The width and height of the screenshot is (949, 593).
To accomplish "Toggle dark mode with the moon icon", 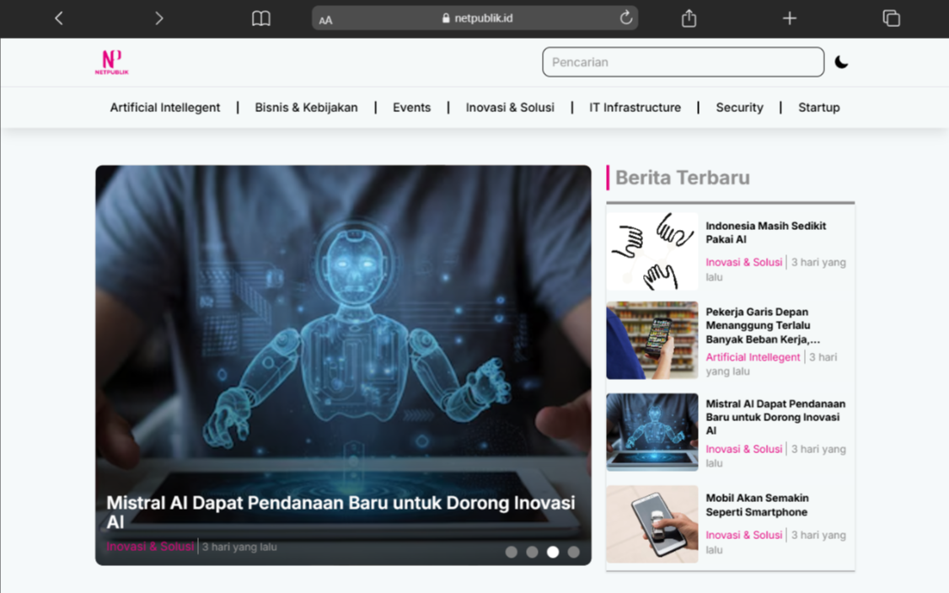I will click(x=841, y=62).
